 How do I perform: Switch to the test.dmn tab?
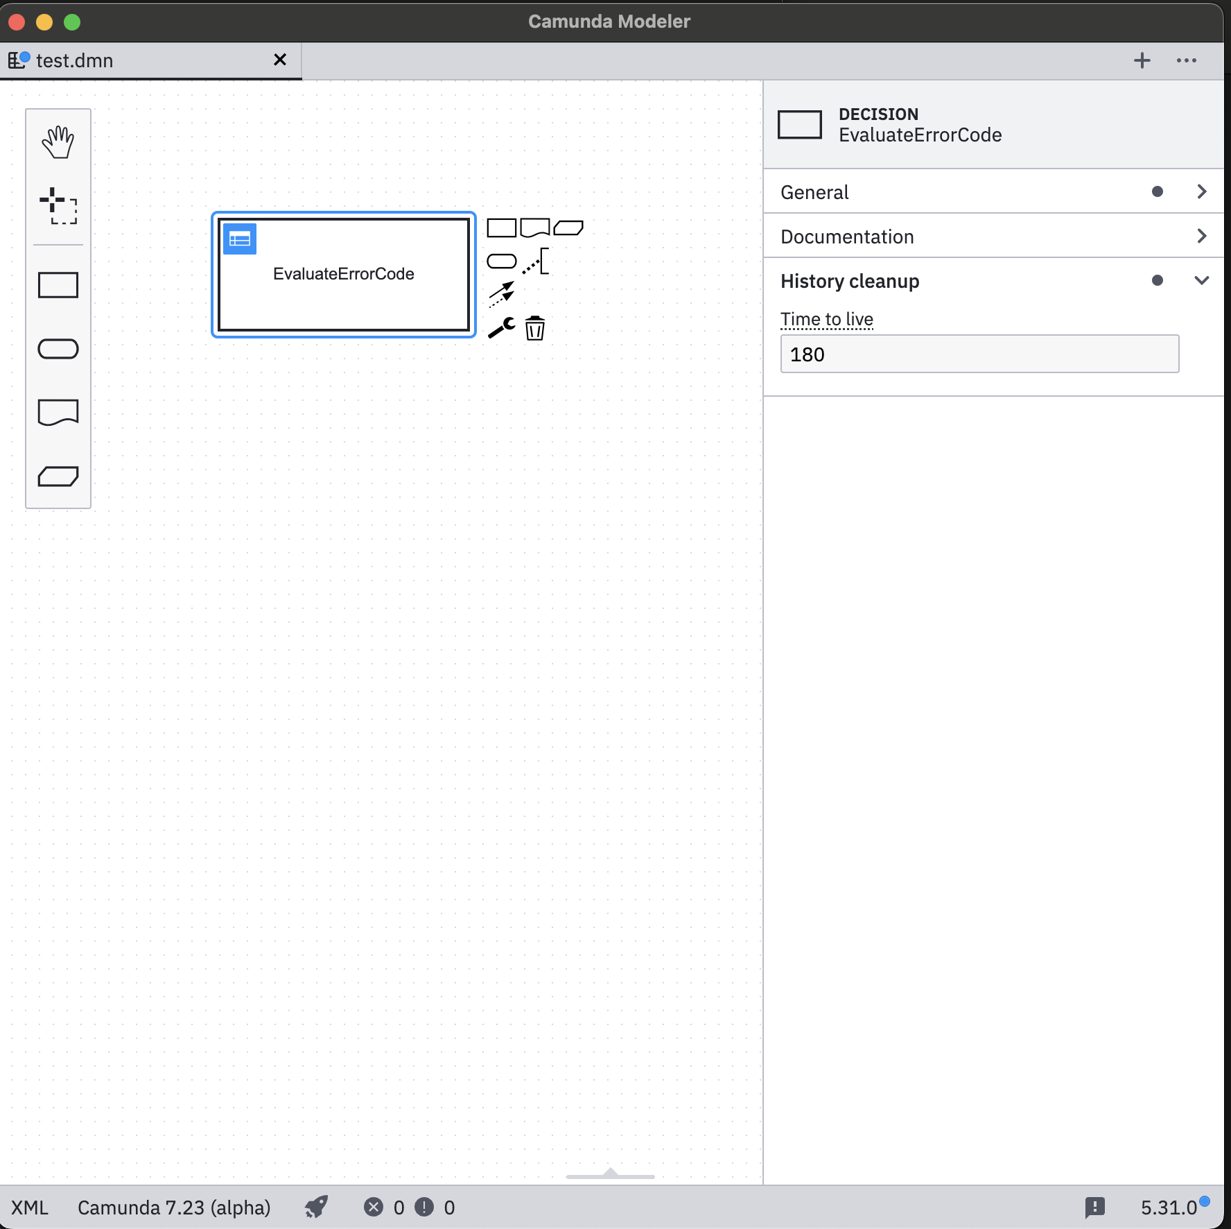(150, 61)
